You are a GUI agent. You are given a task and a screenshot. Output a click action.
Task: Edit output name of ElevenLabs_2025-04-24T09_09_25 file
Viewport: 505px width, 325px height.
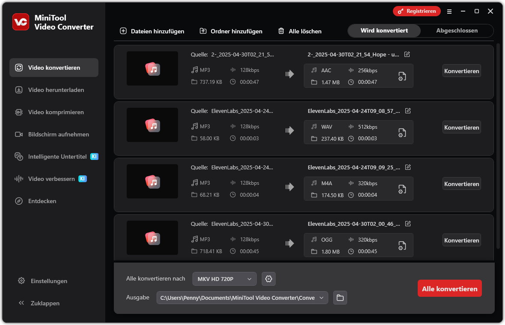click(x=408, y=167)
